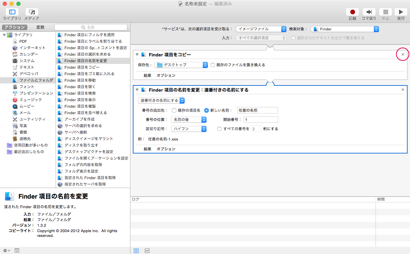This screenshot has width=410, height=254.
Task: Open the Finder 検索対象 dropdown
Action: pyautogui.click(x=345, y=29)
